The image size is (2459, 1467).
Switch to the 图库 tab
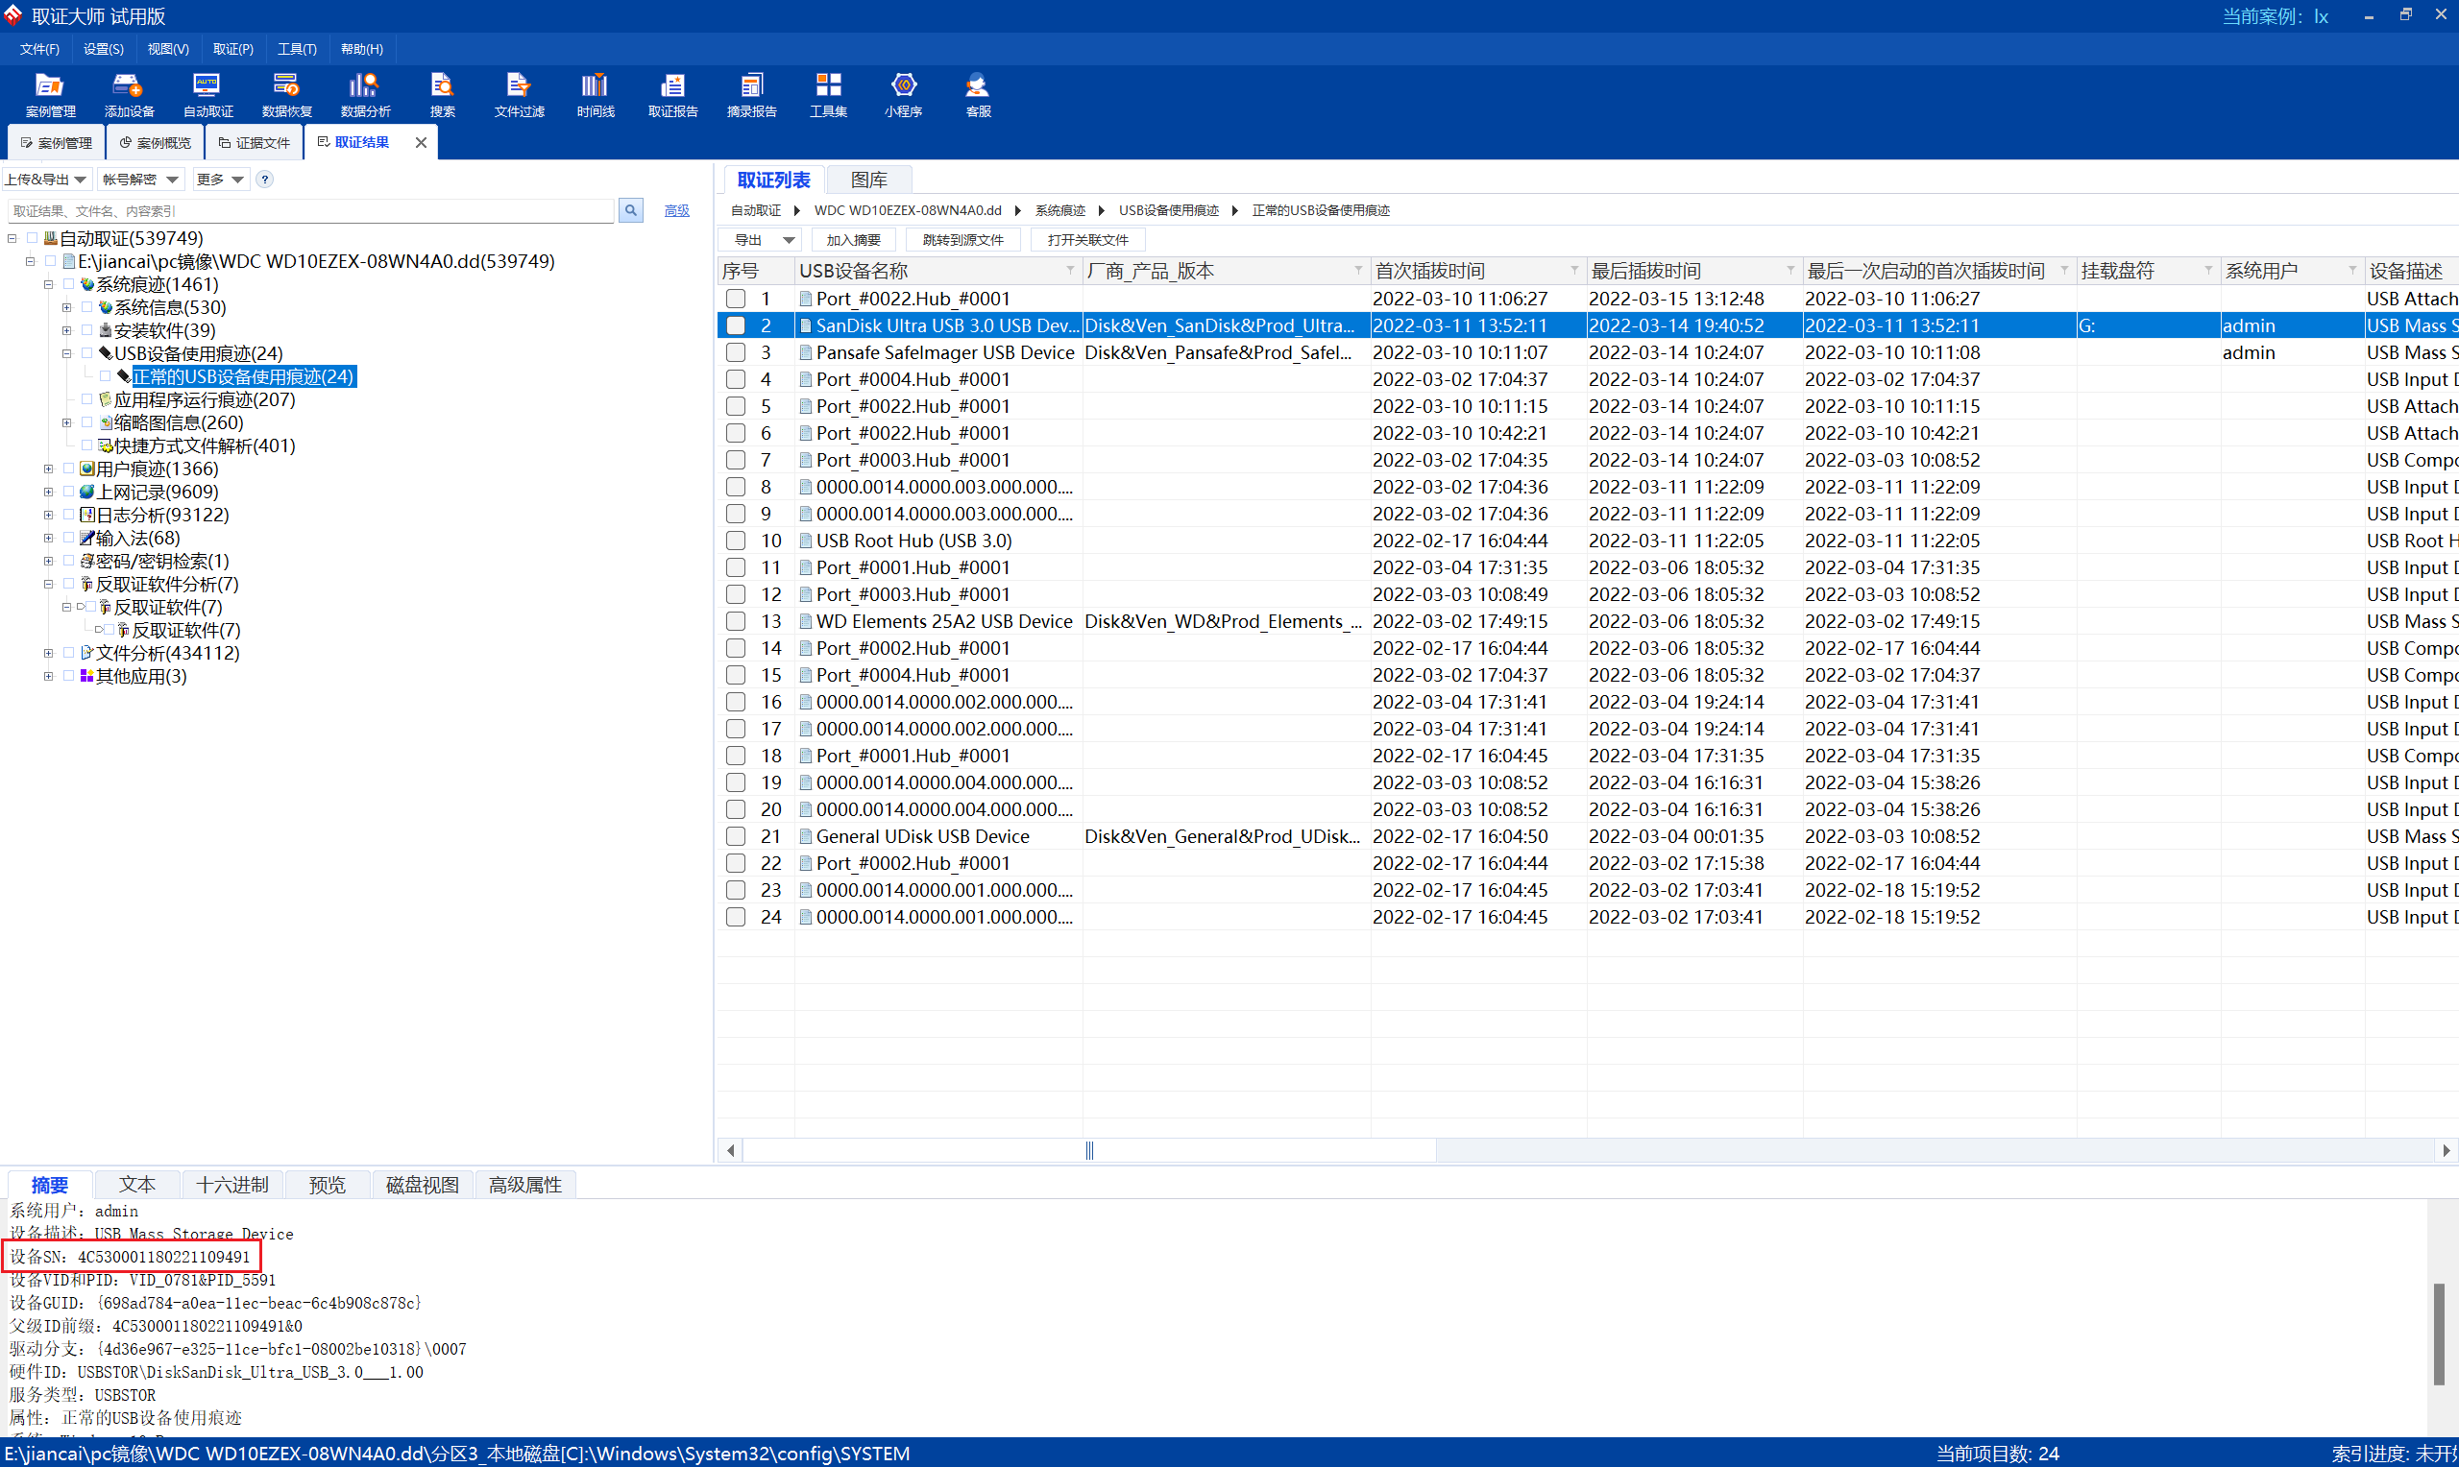869,180
